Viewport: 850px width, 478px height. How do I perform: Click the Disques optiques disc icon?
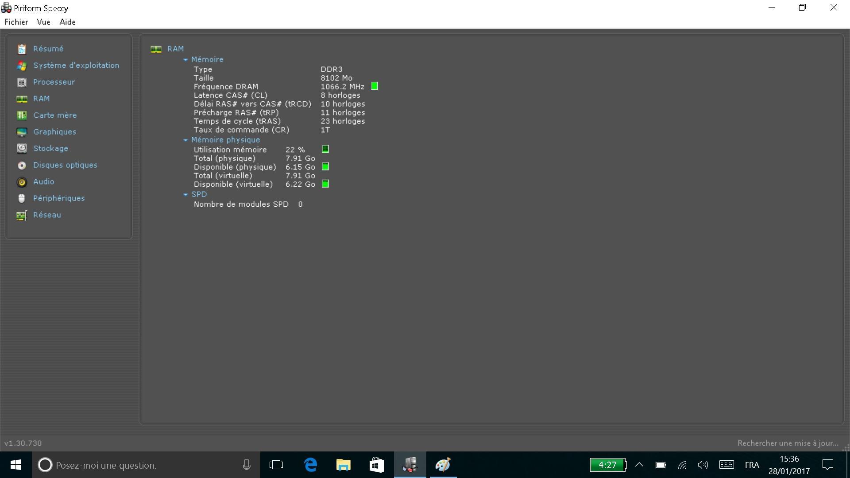[22, 165]
